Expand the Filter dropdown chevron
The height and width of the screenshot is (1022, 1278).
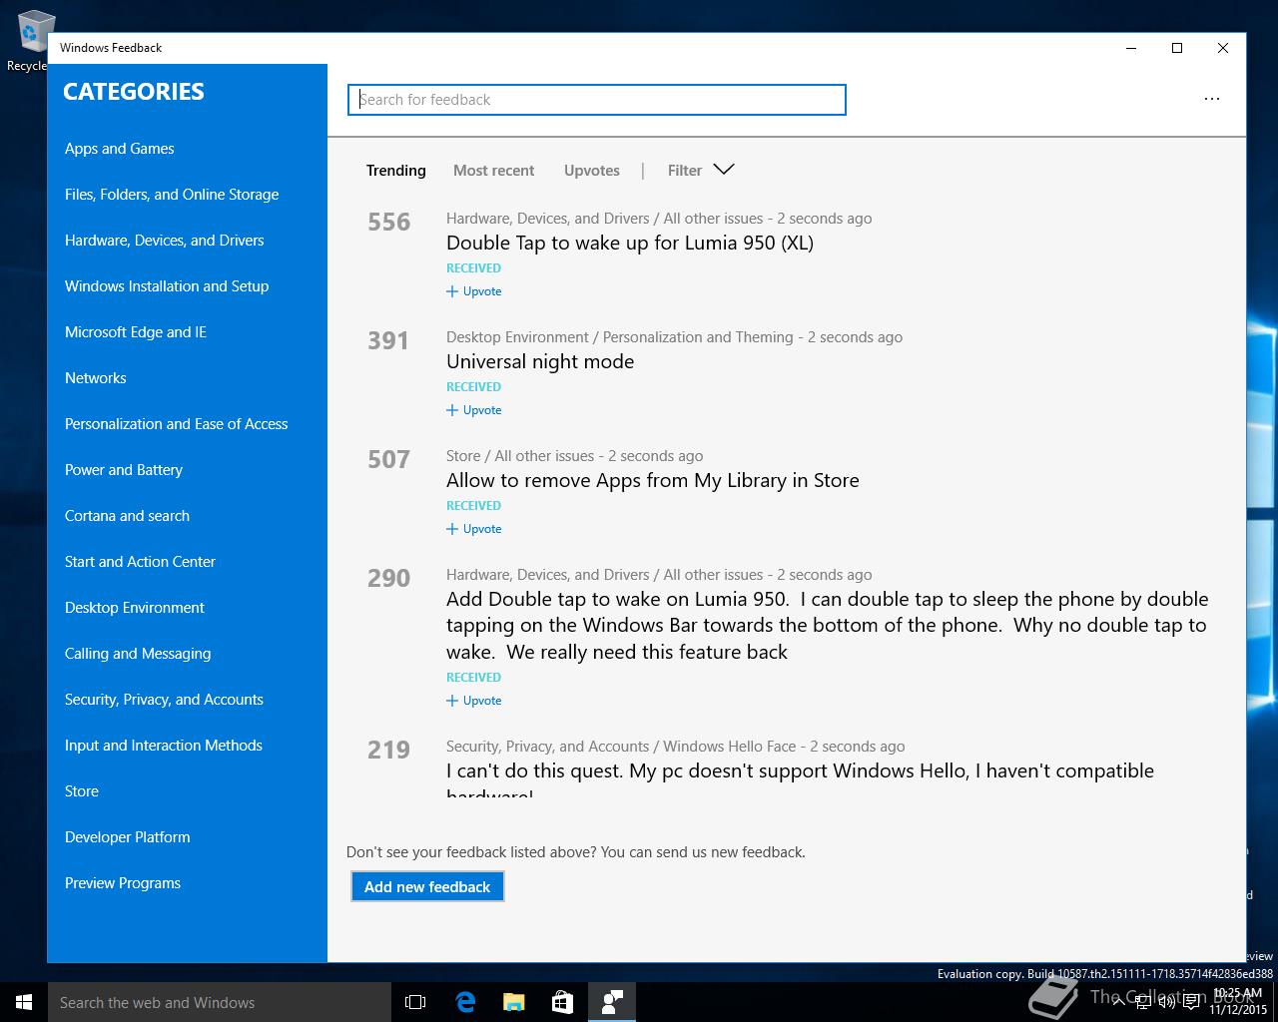[x=724, y=170]
